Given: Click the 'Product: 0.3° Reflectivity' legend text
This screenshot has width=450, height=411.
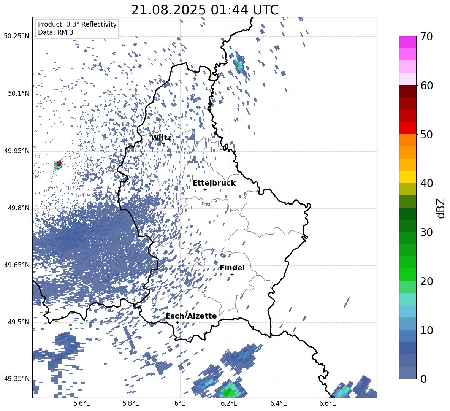Looking at the screenshot, I should coord(77,24).
